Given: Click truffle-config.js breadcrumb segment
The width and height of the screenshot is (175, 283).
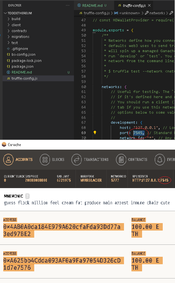Looking at the screenshot, I should tap(97, 13).
